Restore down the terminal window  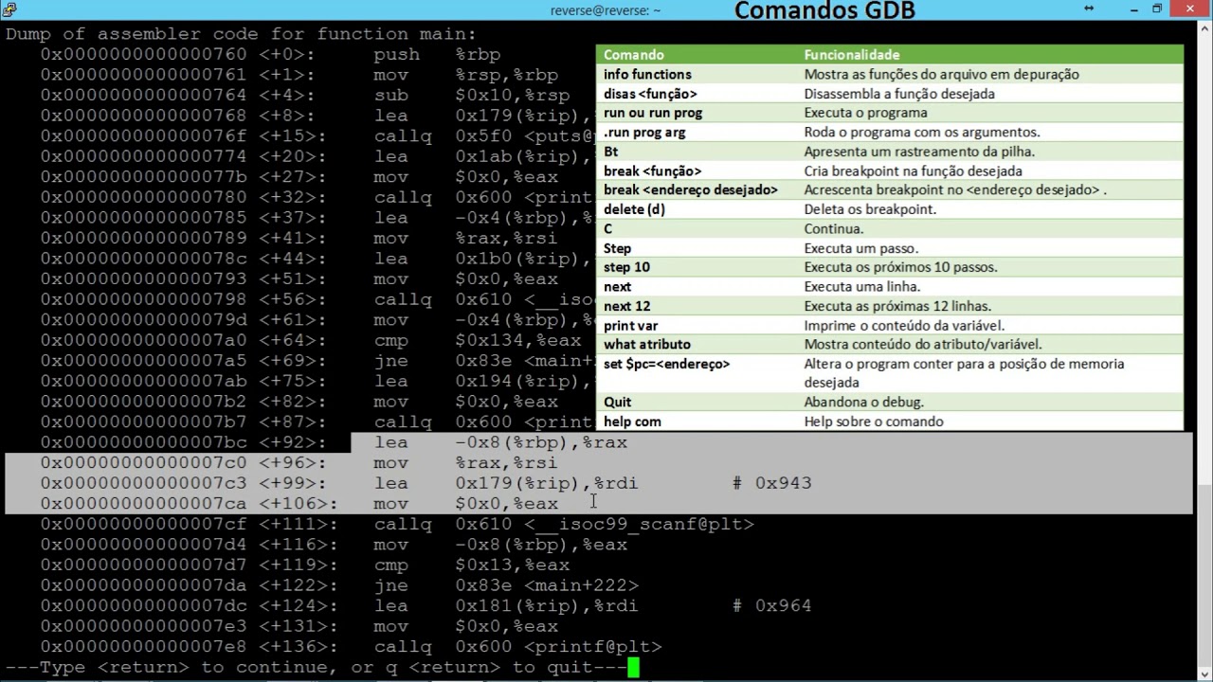(1157, 9)
